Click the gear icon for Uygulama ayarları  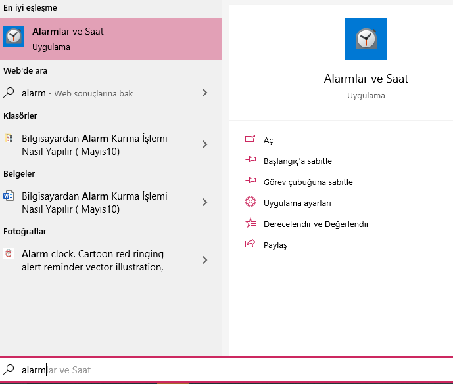point(250,202)
